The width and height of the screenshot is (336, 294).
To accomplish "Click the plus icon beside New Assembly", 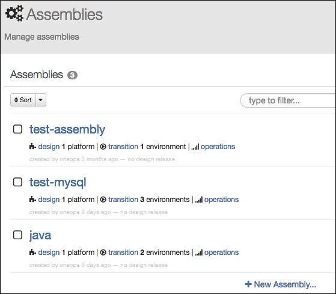I will [x=248, y=284].
